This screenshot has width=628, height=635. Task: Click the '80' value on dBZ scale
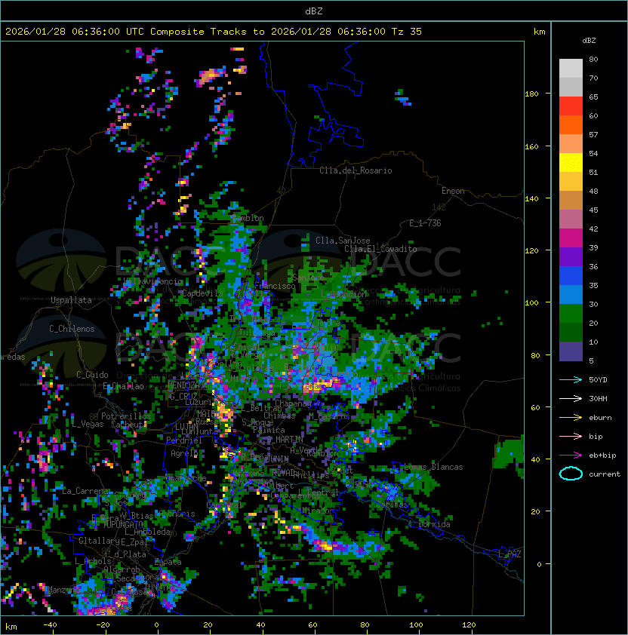(x=593, y=59)
